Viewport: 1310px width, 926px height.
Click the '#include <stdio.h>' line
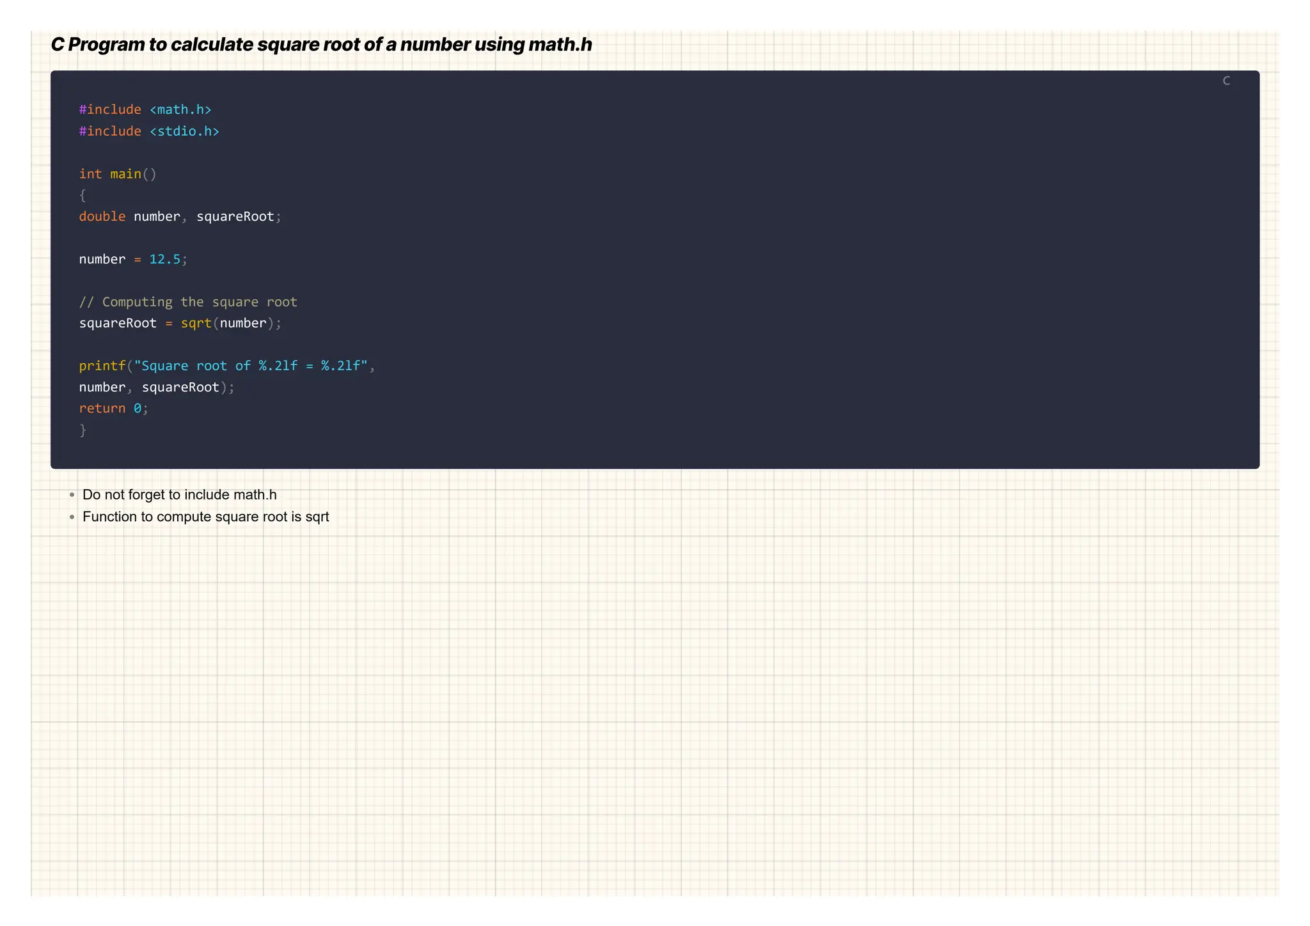tap(149, 131)
